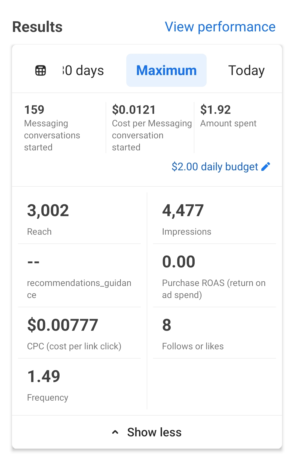The image size is (294, 459).
Task: Collapse results with Show less
Action: (154, 432)
